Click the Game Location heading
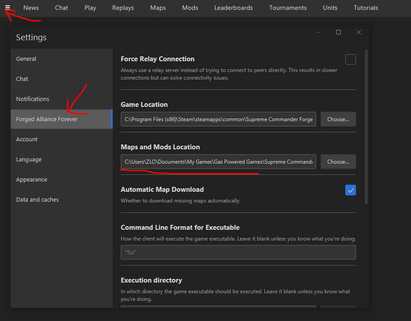The image size is (411, 321). coord(144,105)
